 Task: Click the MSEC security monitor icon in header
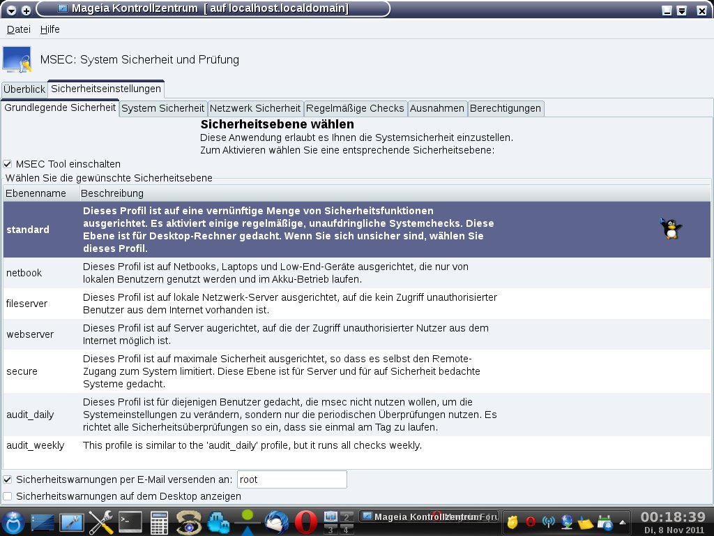(x=17, y=60)
